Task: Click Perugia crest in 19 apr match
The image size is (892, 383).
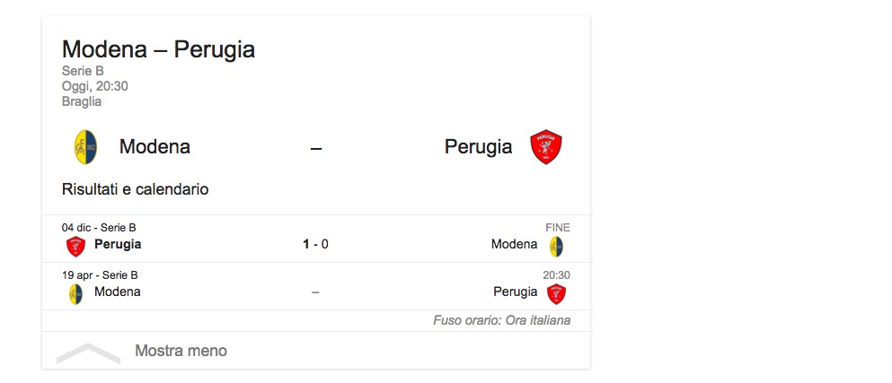Action: click(557, 293)
